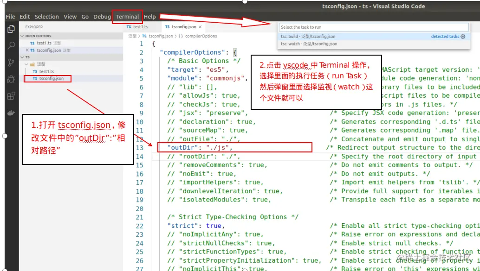Close tsconfig.json tab with its X
This screenshot has height=271, width=480.
click(200, 27)
